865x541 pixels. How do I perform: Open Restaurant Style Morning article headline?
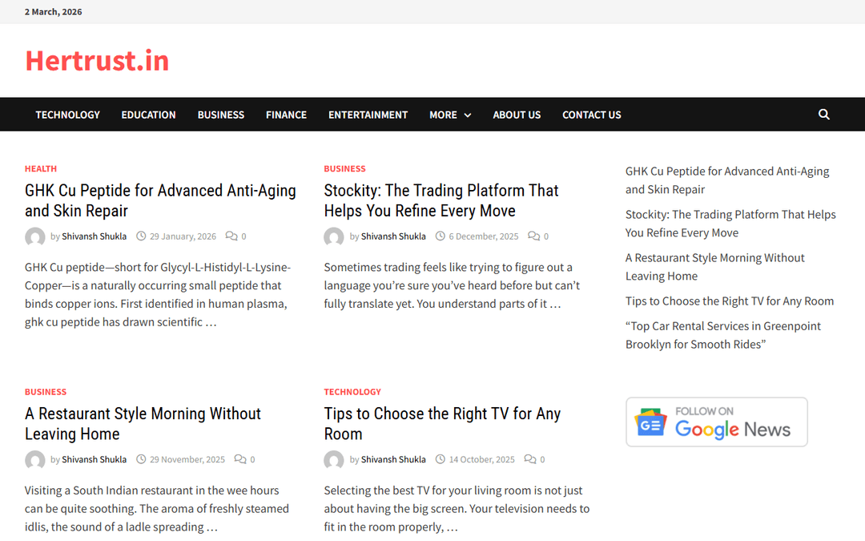click(143, 423)
